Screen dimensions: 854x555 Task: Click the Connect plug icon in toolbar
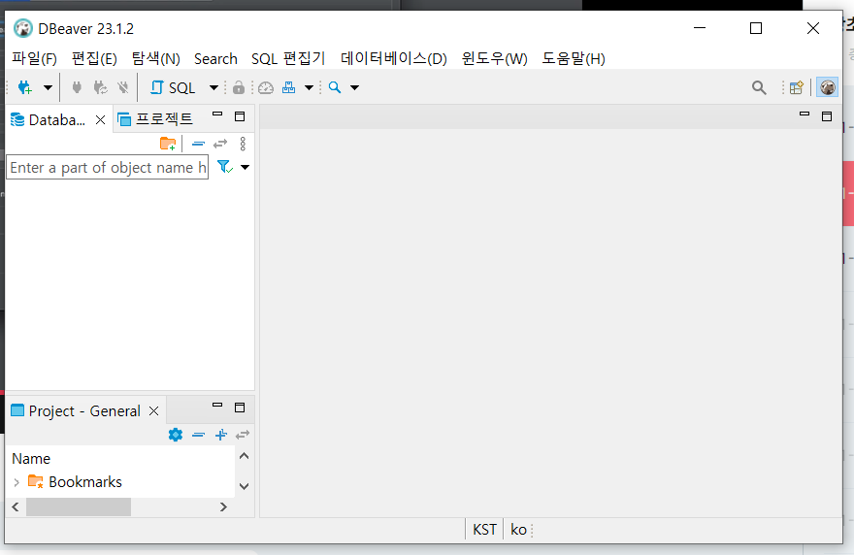coord(77,87)
